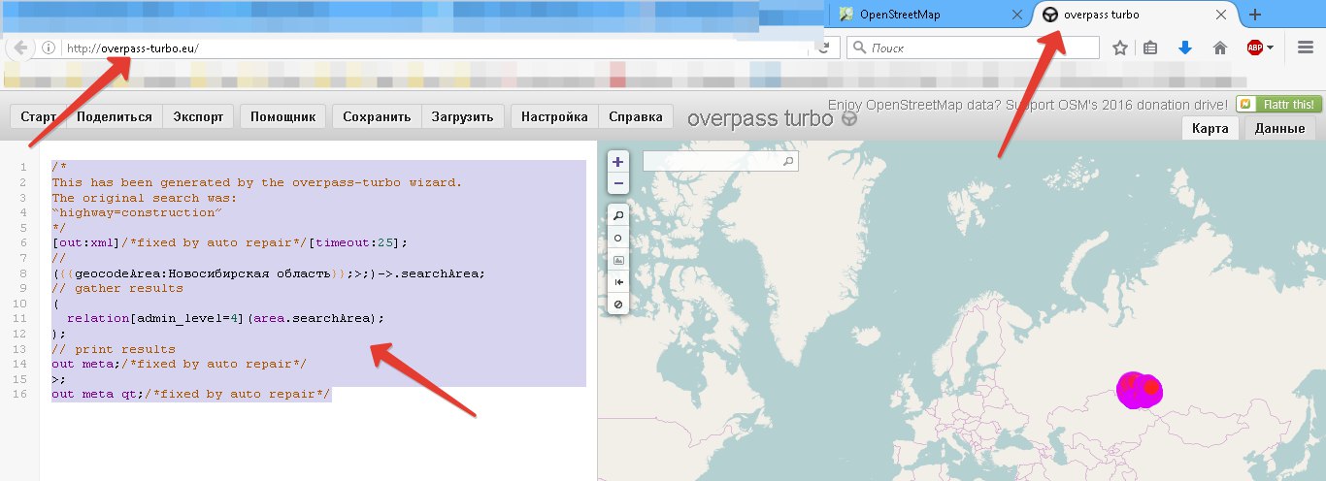
Task: Close the overpass turbo tab
Action: click(1220, 15)
